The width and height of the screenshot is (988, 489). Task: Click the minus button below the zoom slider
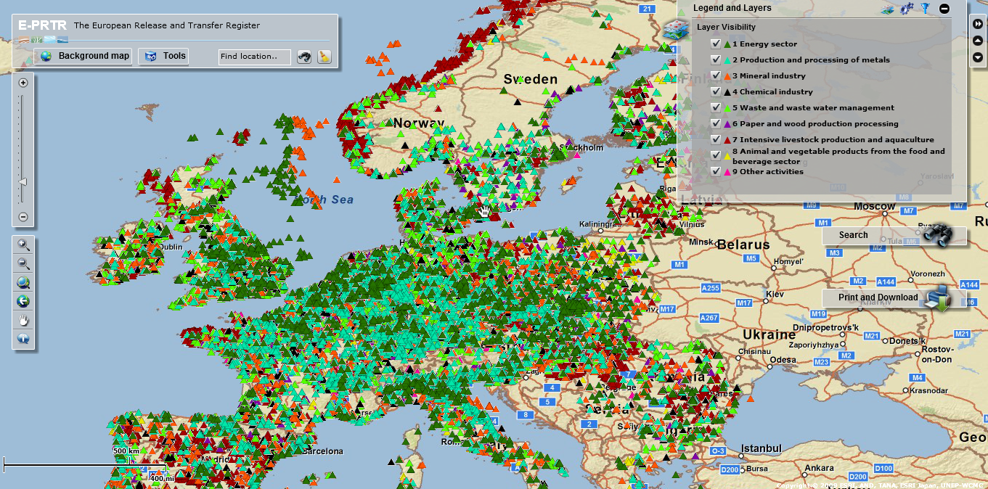pyautogui.click(x=23, y=216)
